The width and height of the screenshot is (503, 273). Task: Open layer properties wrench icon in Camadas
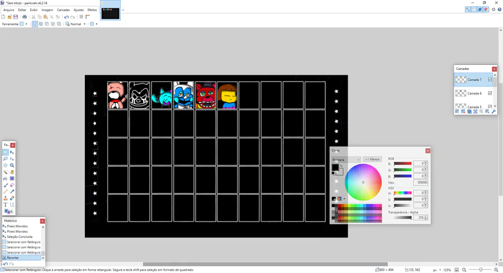tap(493, 111)
